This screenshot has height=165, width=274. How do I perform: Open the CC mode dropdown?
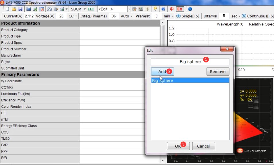pos(73,16)
